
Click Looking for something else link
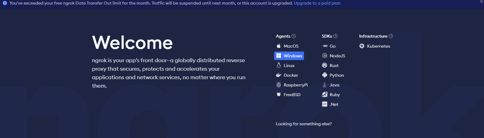pos(304,124)
